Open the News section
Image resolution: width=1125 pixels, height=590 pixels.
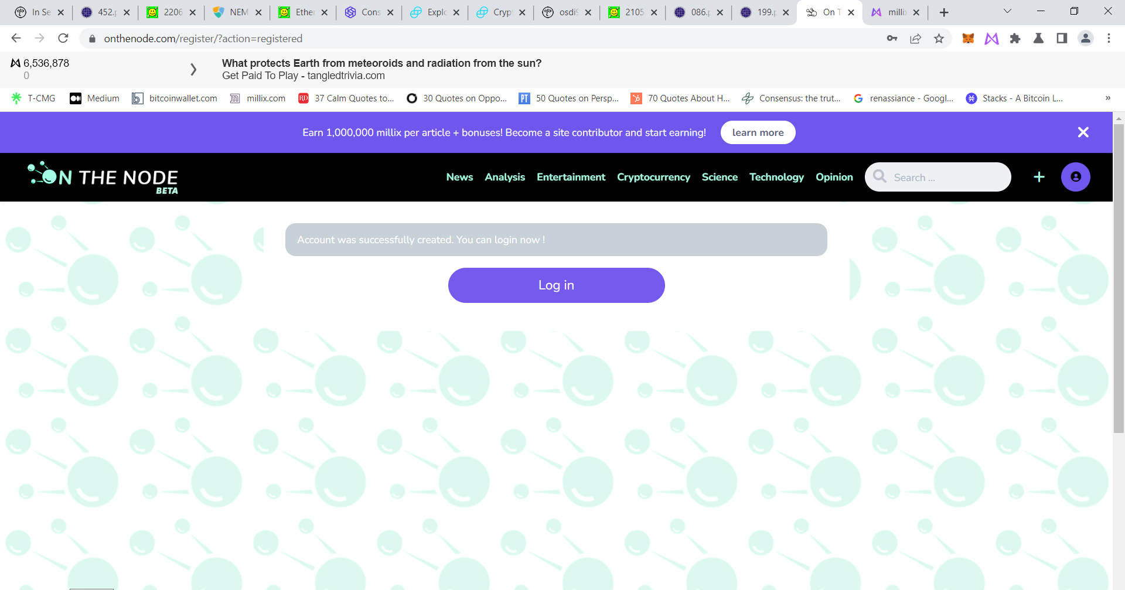click(459, 177)
